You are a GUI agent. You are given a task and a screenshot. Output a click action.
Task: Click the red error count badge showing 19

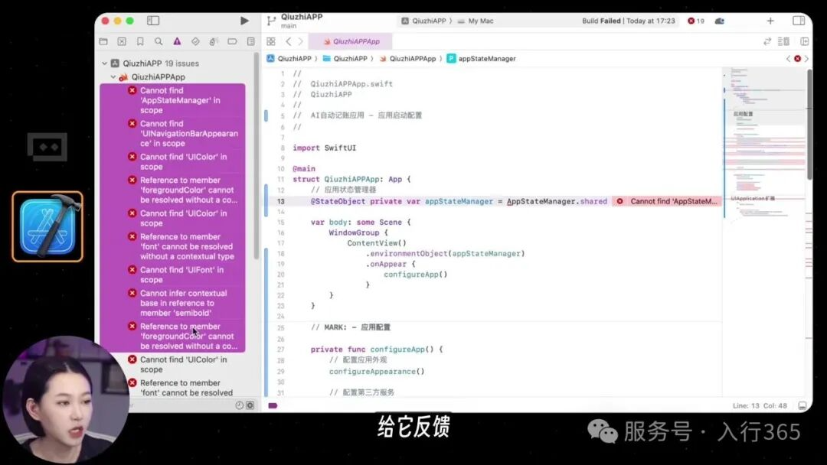[x=695, y=21]
